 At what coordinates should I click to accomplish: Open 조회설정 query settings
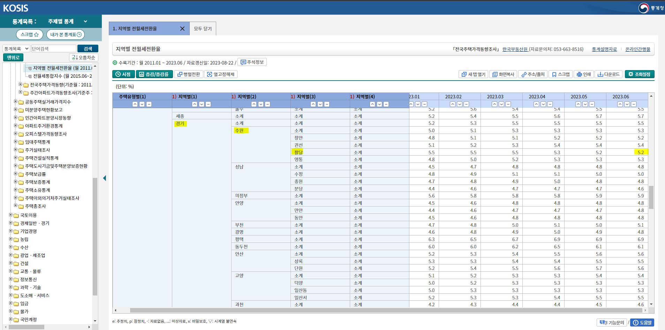click(640, 74)
